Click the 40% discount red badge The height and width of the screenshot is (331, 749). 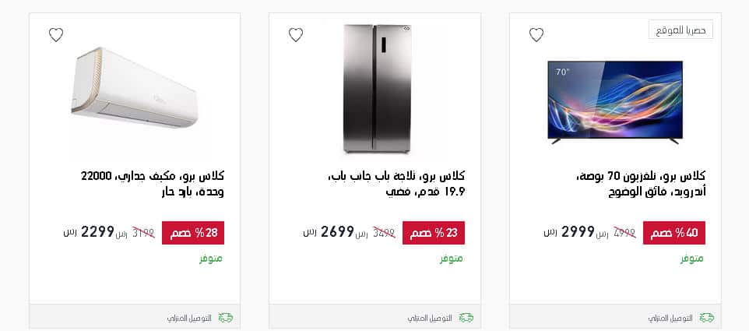(x=674, y=233)
